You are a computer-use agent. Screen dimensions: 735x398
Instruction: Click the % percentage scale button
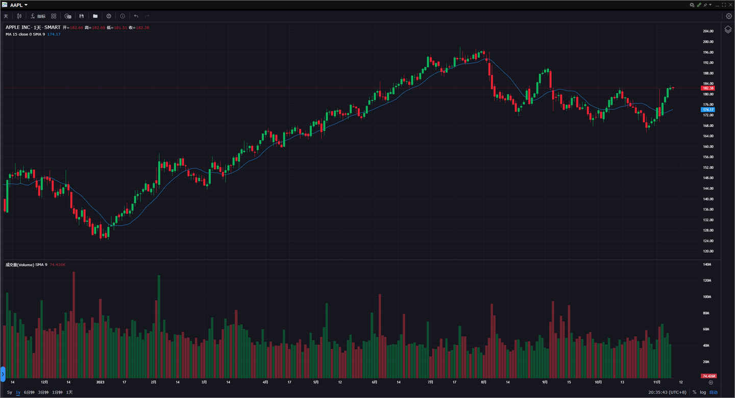click(x=695, y=392)
